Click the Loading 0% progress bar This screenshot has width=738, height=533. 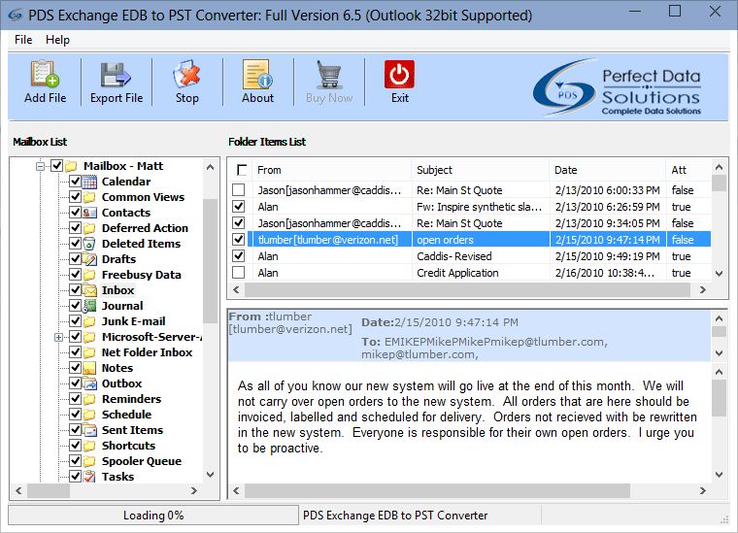coord(152,516)
